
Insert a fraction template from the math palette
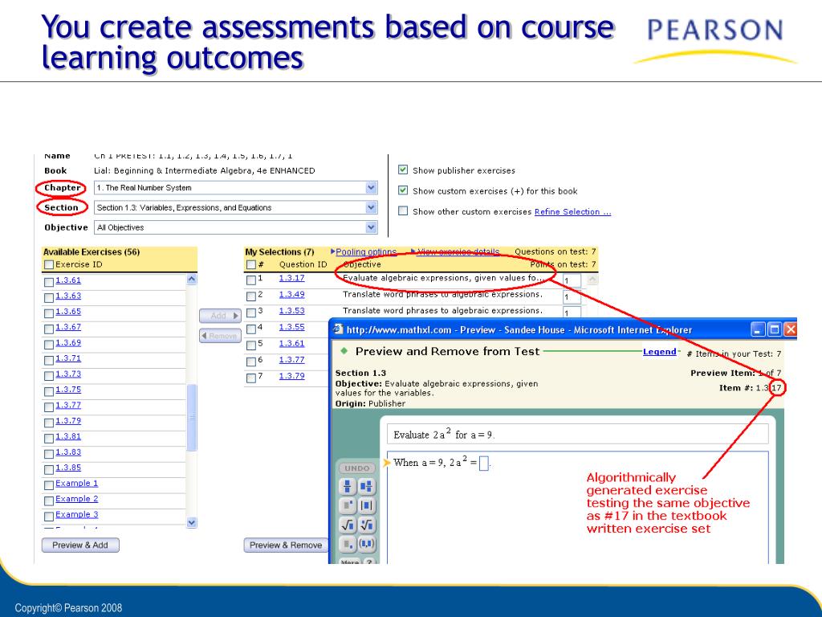347,486
